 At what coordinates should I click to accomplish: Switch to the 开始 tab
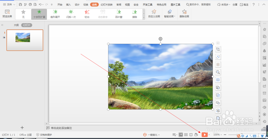(60, 5)
